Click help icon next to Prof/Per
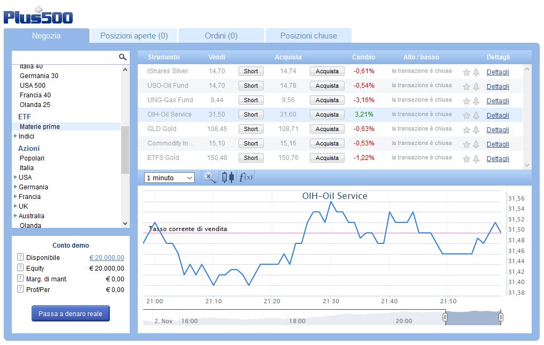The width and height of the screenshot is (544, 345). click(20, 289)
